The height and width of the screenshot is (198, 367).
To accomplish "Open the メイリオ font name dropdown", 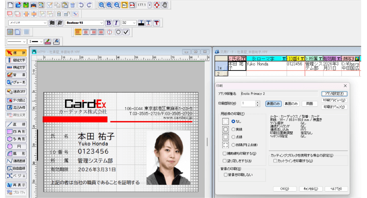I will tap(45, 23).
